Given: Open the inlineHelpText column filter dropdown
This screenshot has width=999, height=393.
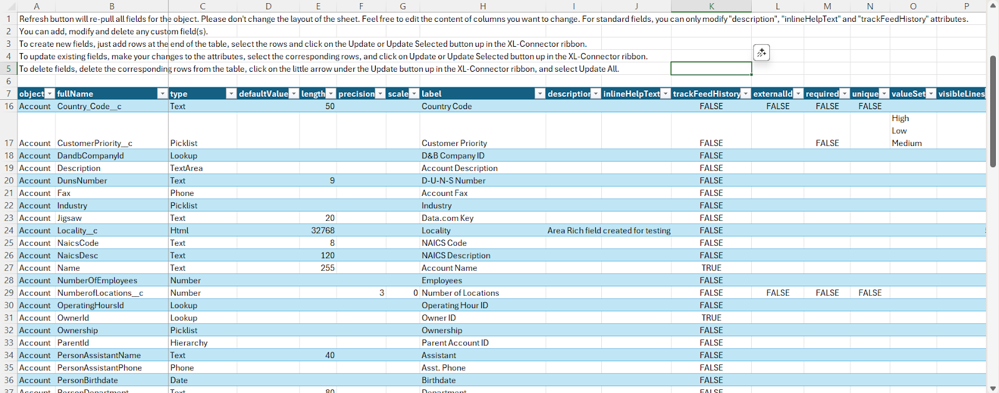Looking at the screenshot, I should tap(666, 94).
